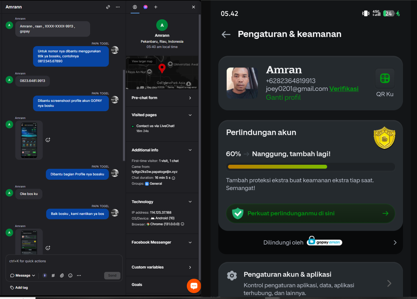Viewport: 417px width, 299px height.
Task: Collapse the Facebook Messenger section
Action: (x=162, y=242)
